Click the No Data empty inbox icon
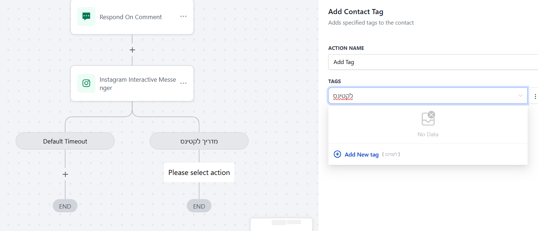 (x=428, y=119)
